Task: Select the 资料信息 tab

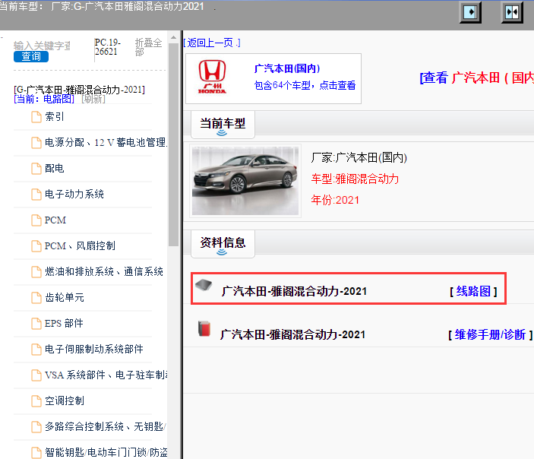Action: (223, 244)
